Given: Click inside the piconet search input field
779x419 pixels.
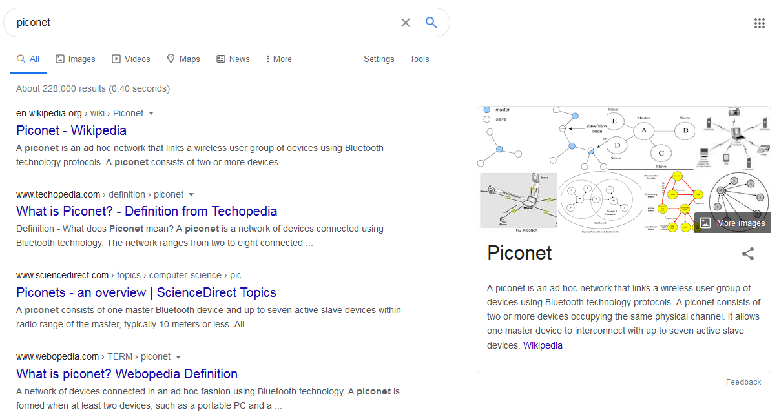Looking at the screenshot, I should coord(194,23).
